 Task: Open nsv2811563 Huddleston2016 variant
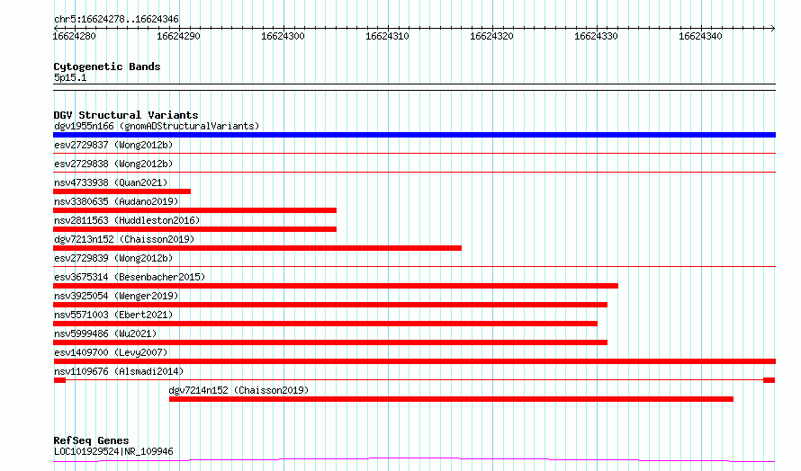(127, 220)
